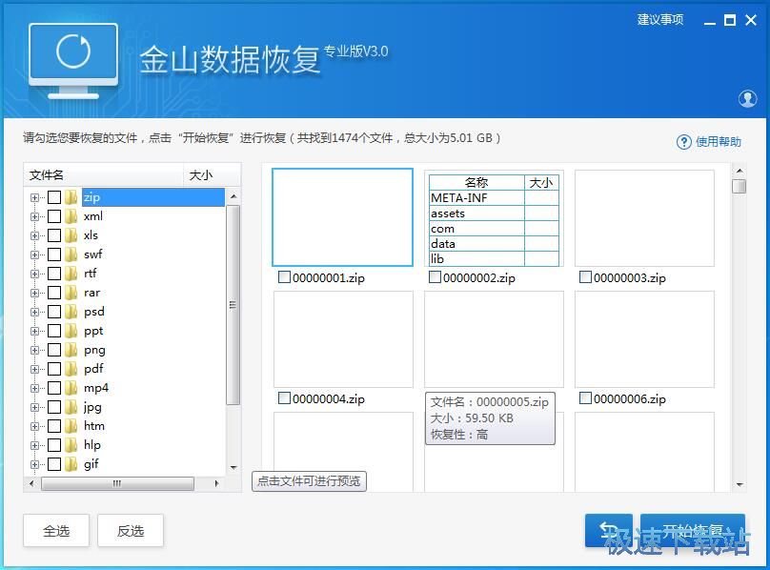
Task: Tick the jpg folder checkbox
Action: click(x=54, y=407)
